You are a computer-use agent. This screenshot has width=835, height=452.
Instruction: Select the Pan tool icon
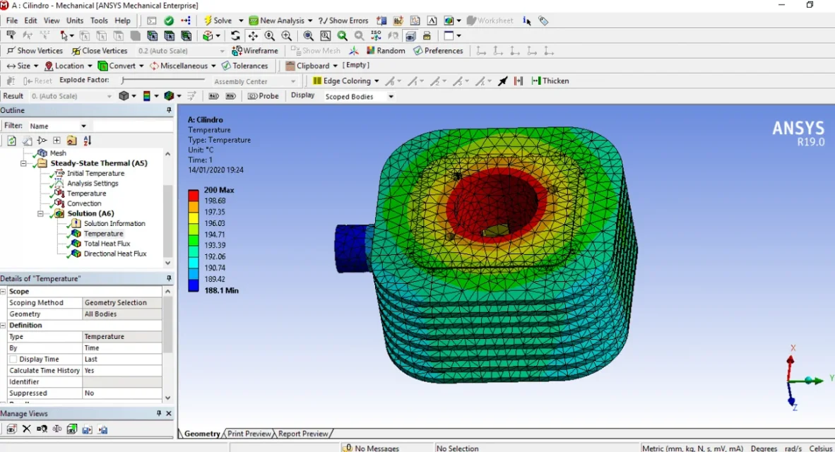tap(252, 36)
